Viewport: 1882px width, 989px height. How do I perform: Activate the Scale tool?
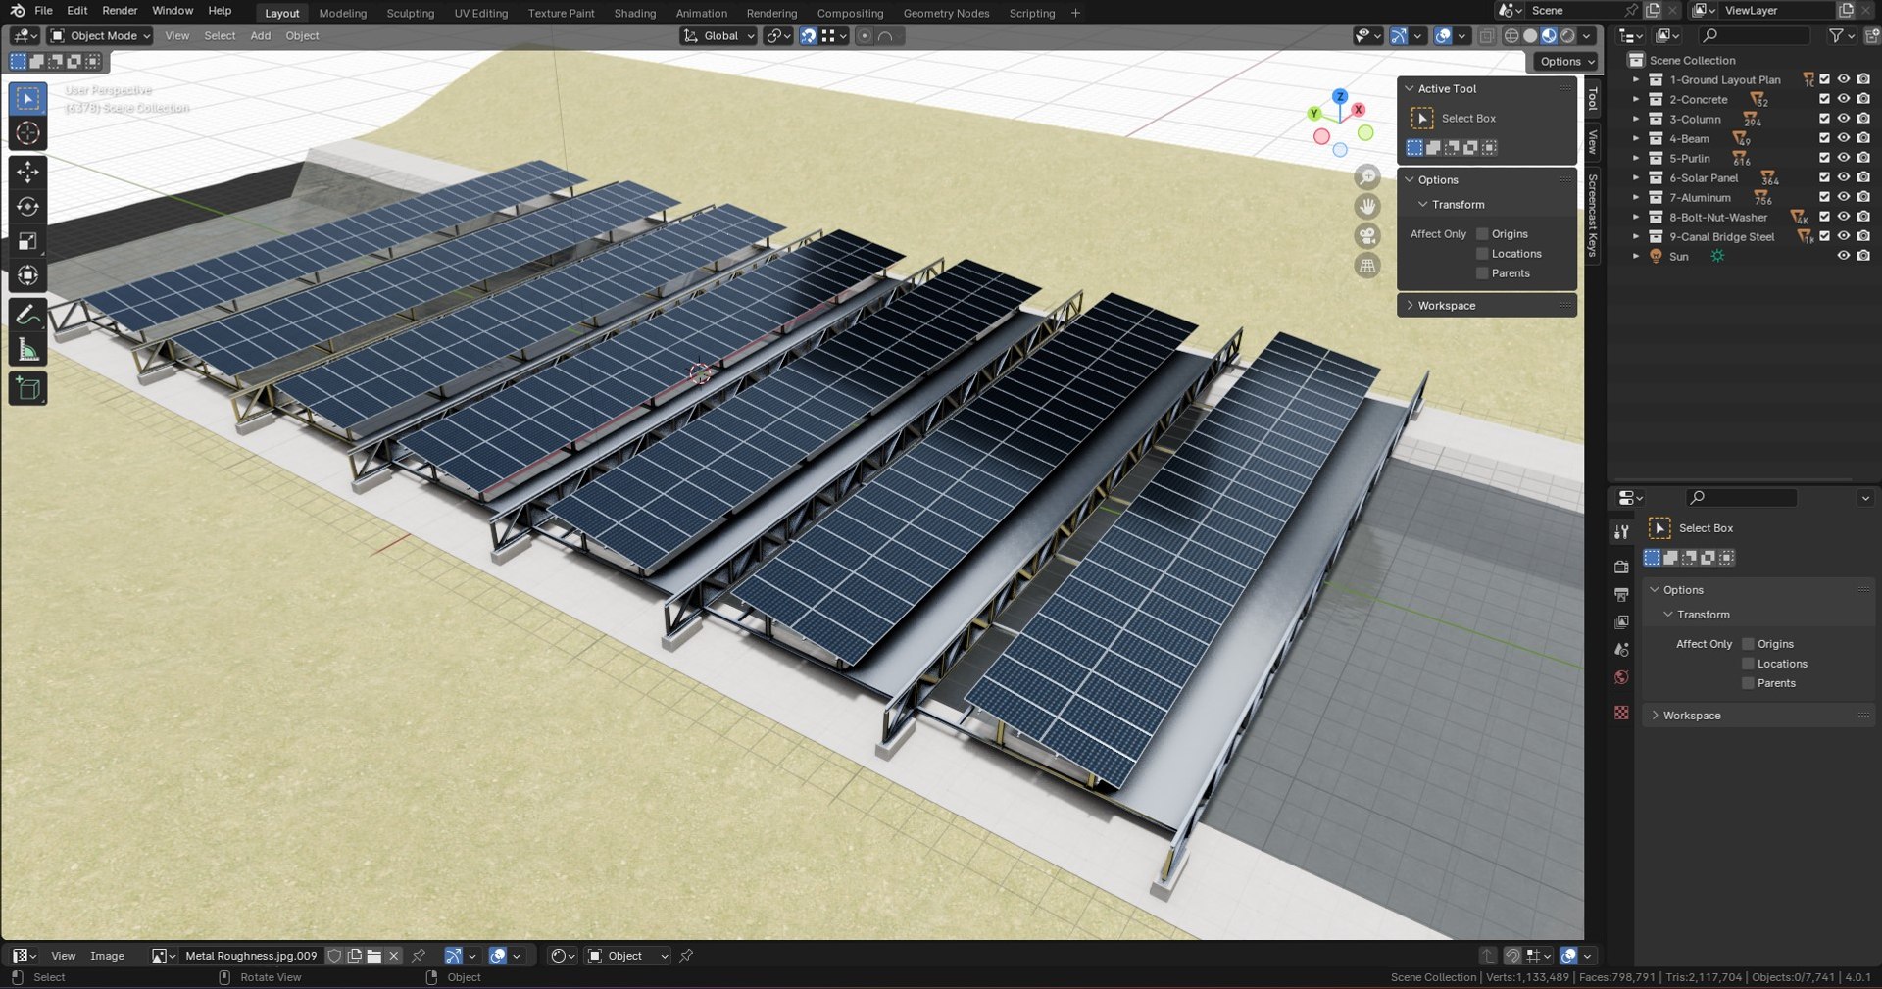(27, 241)
